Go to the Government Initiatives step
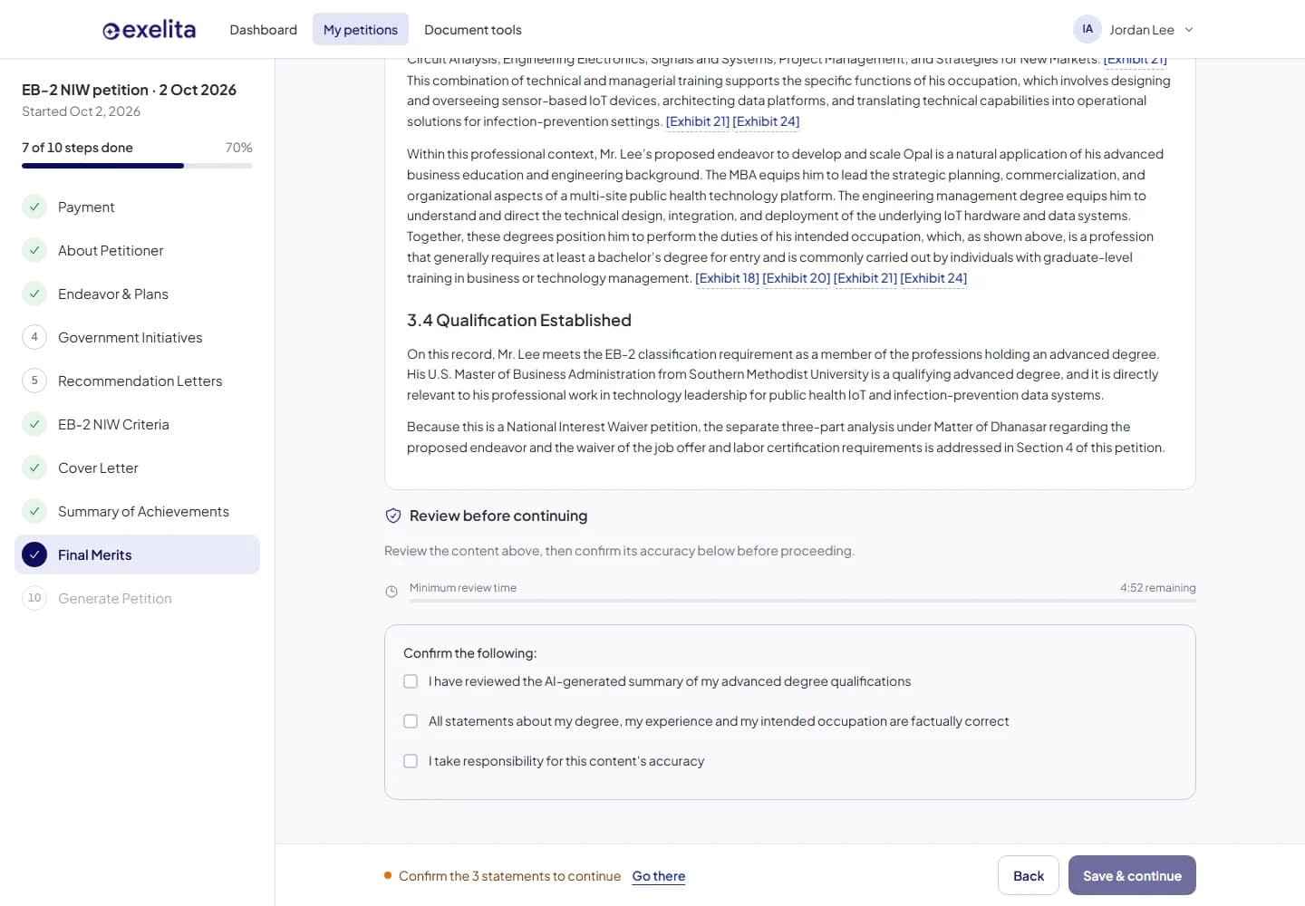The height and width of the screenshot is (906, 1305). [x=138, y=337]
